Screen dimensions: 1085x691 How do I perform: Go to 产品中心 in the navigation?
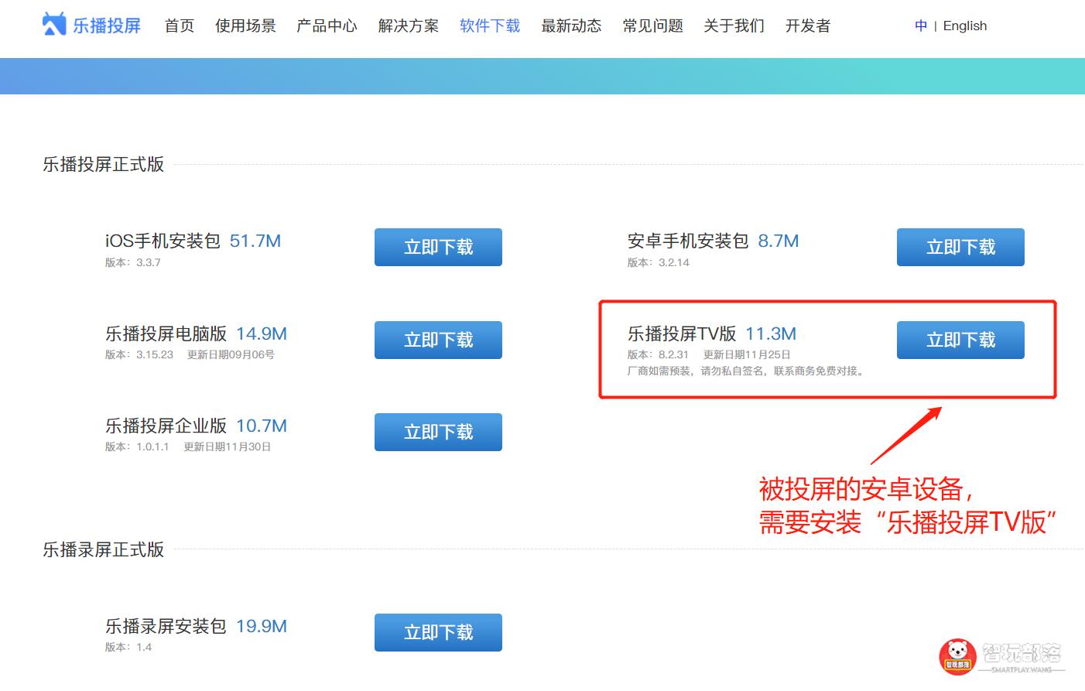click(x=327, y=26)
